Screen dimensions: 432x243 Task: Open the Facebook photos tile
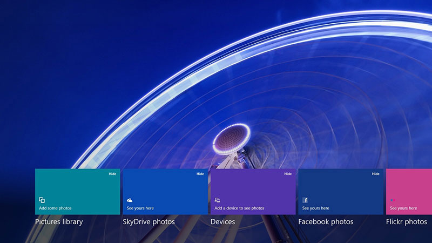click(341, 192)
